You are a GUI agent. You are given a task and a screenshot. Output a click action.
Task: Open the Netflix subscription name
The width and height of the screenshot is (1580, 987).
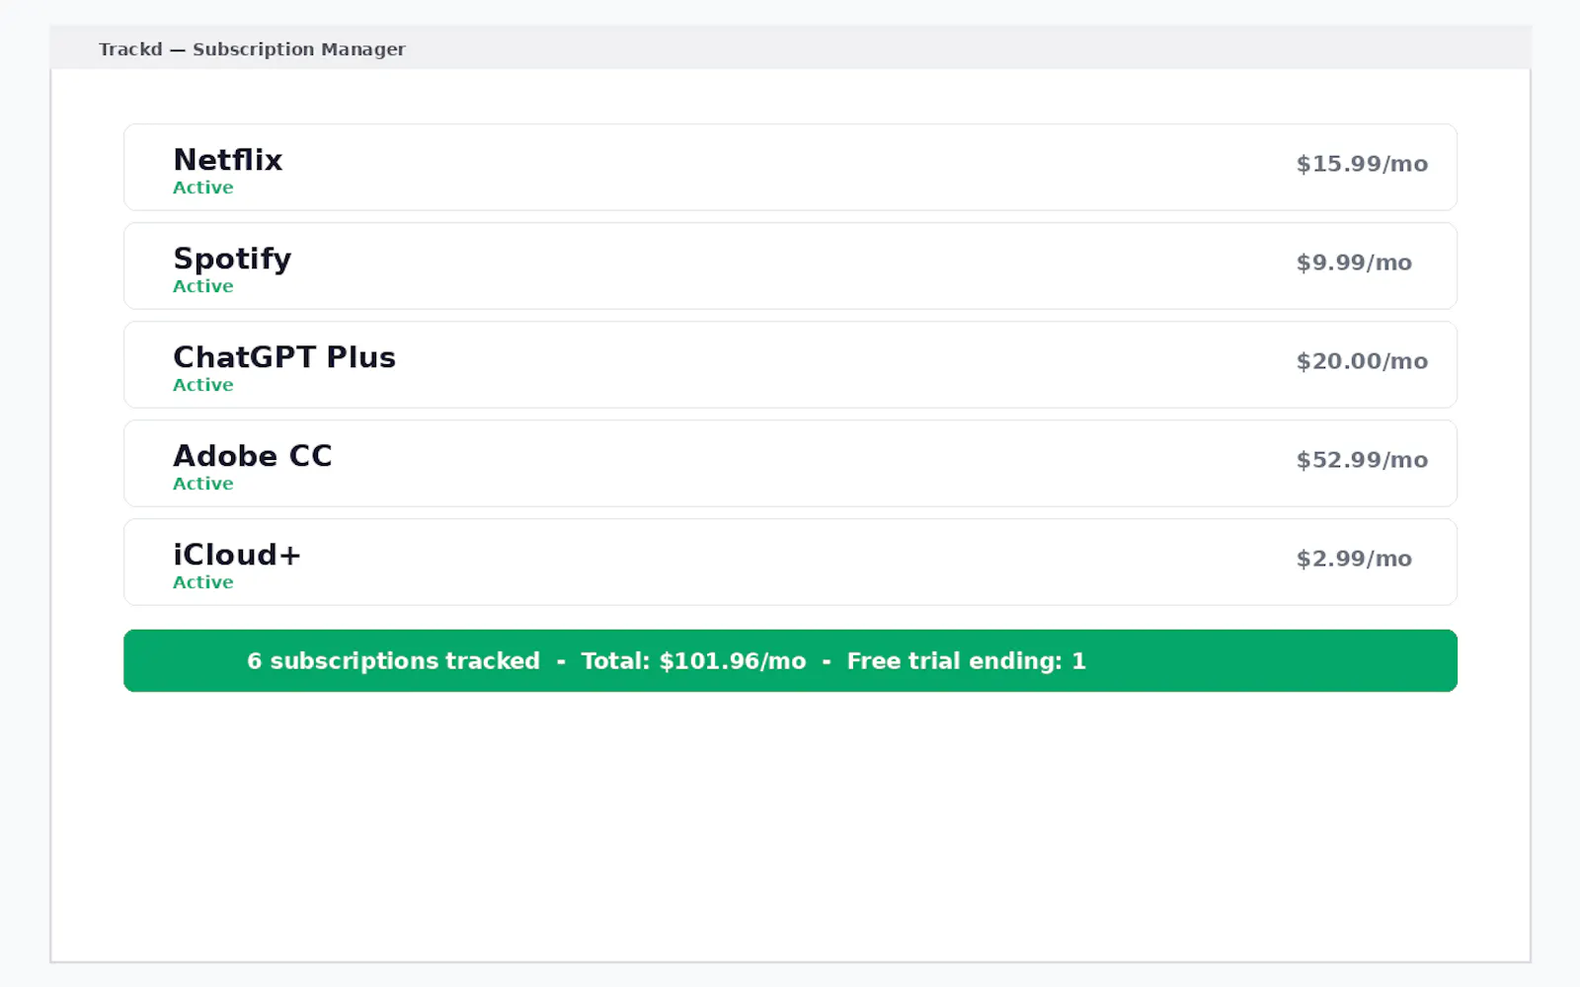tap(227, 159)
